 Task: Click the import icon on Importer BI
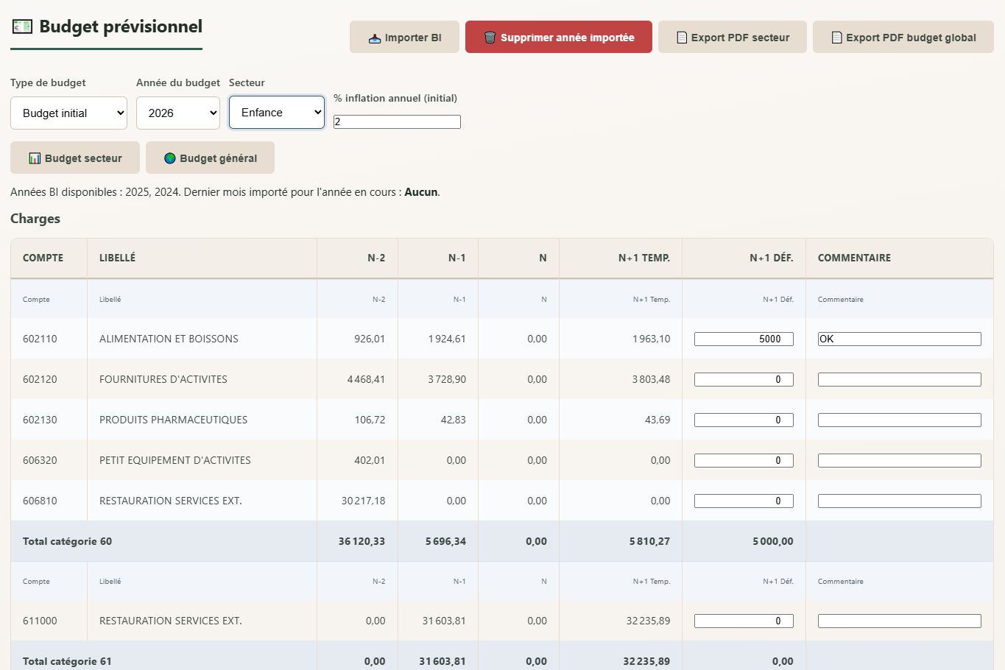375,38
